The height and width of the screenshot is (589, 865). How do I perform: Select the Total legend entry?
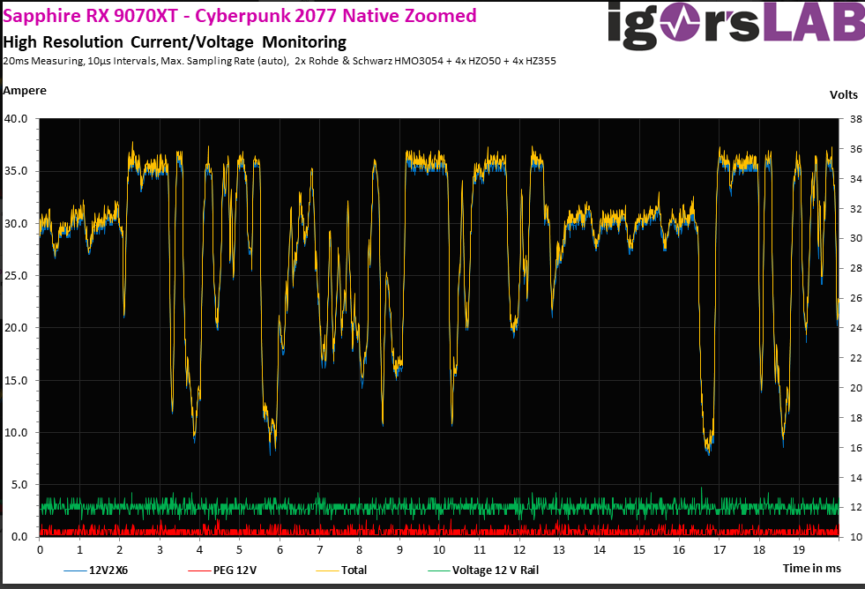coord(341,570)
